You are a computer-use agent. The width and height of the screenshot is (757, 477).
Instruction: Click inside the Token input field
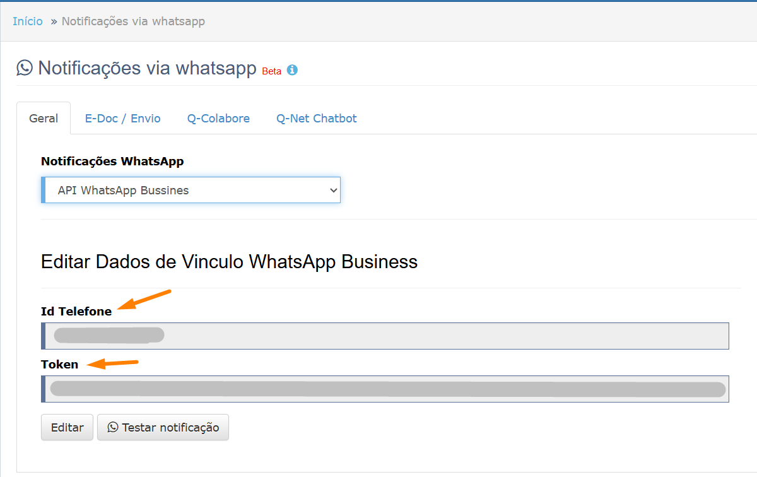click(x=385, y=389)
